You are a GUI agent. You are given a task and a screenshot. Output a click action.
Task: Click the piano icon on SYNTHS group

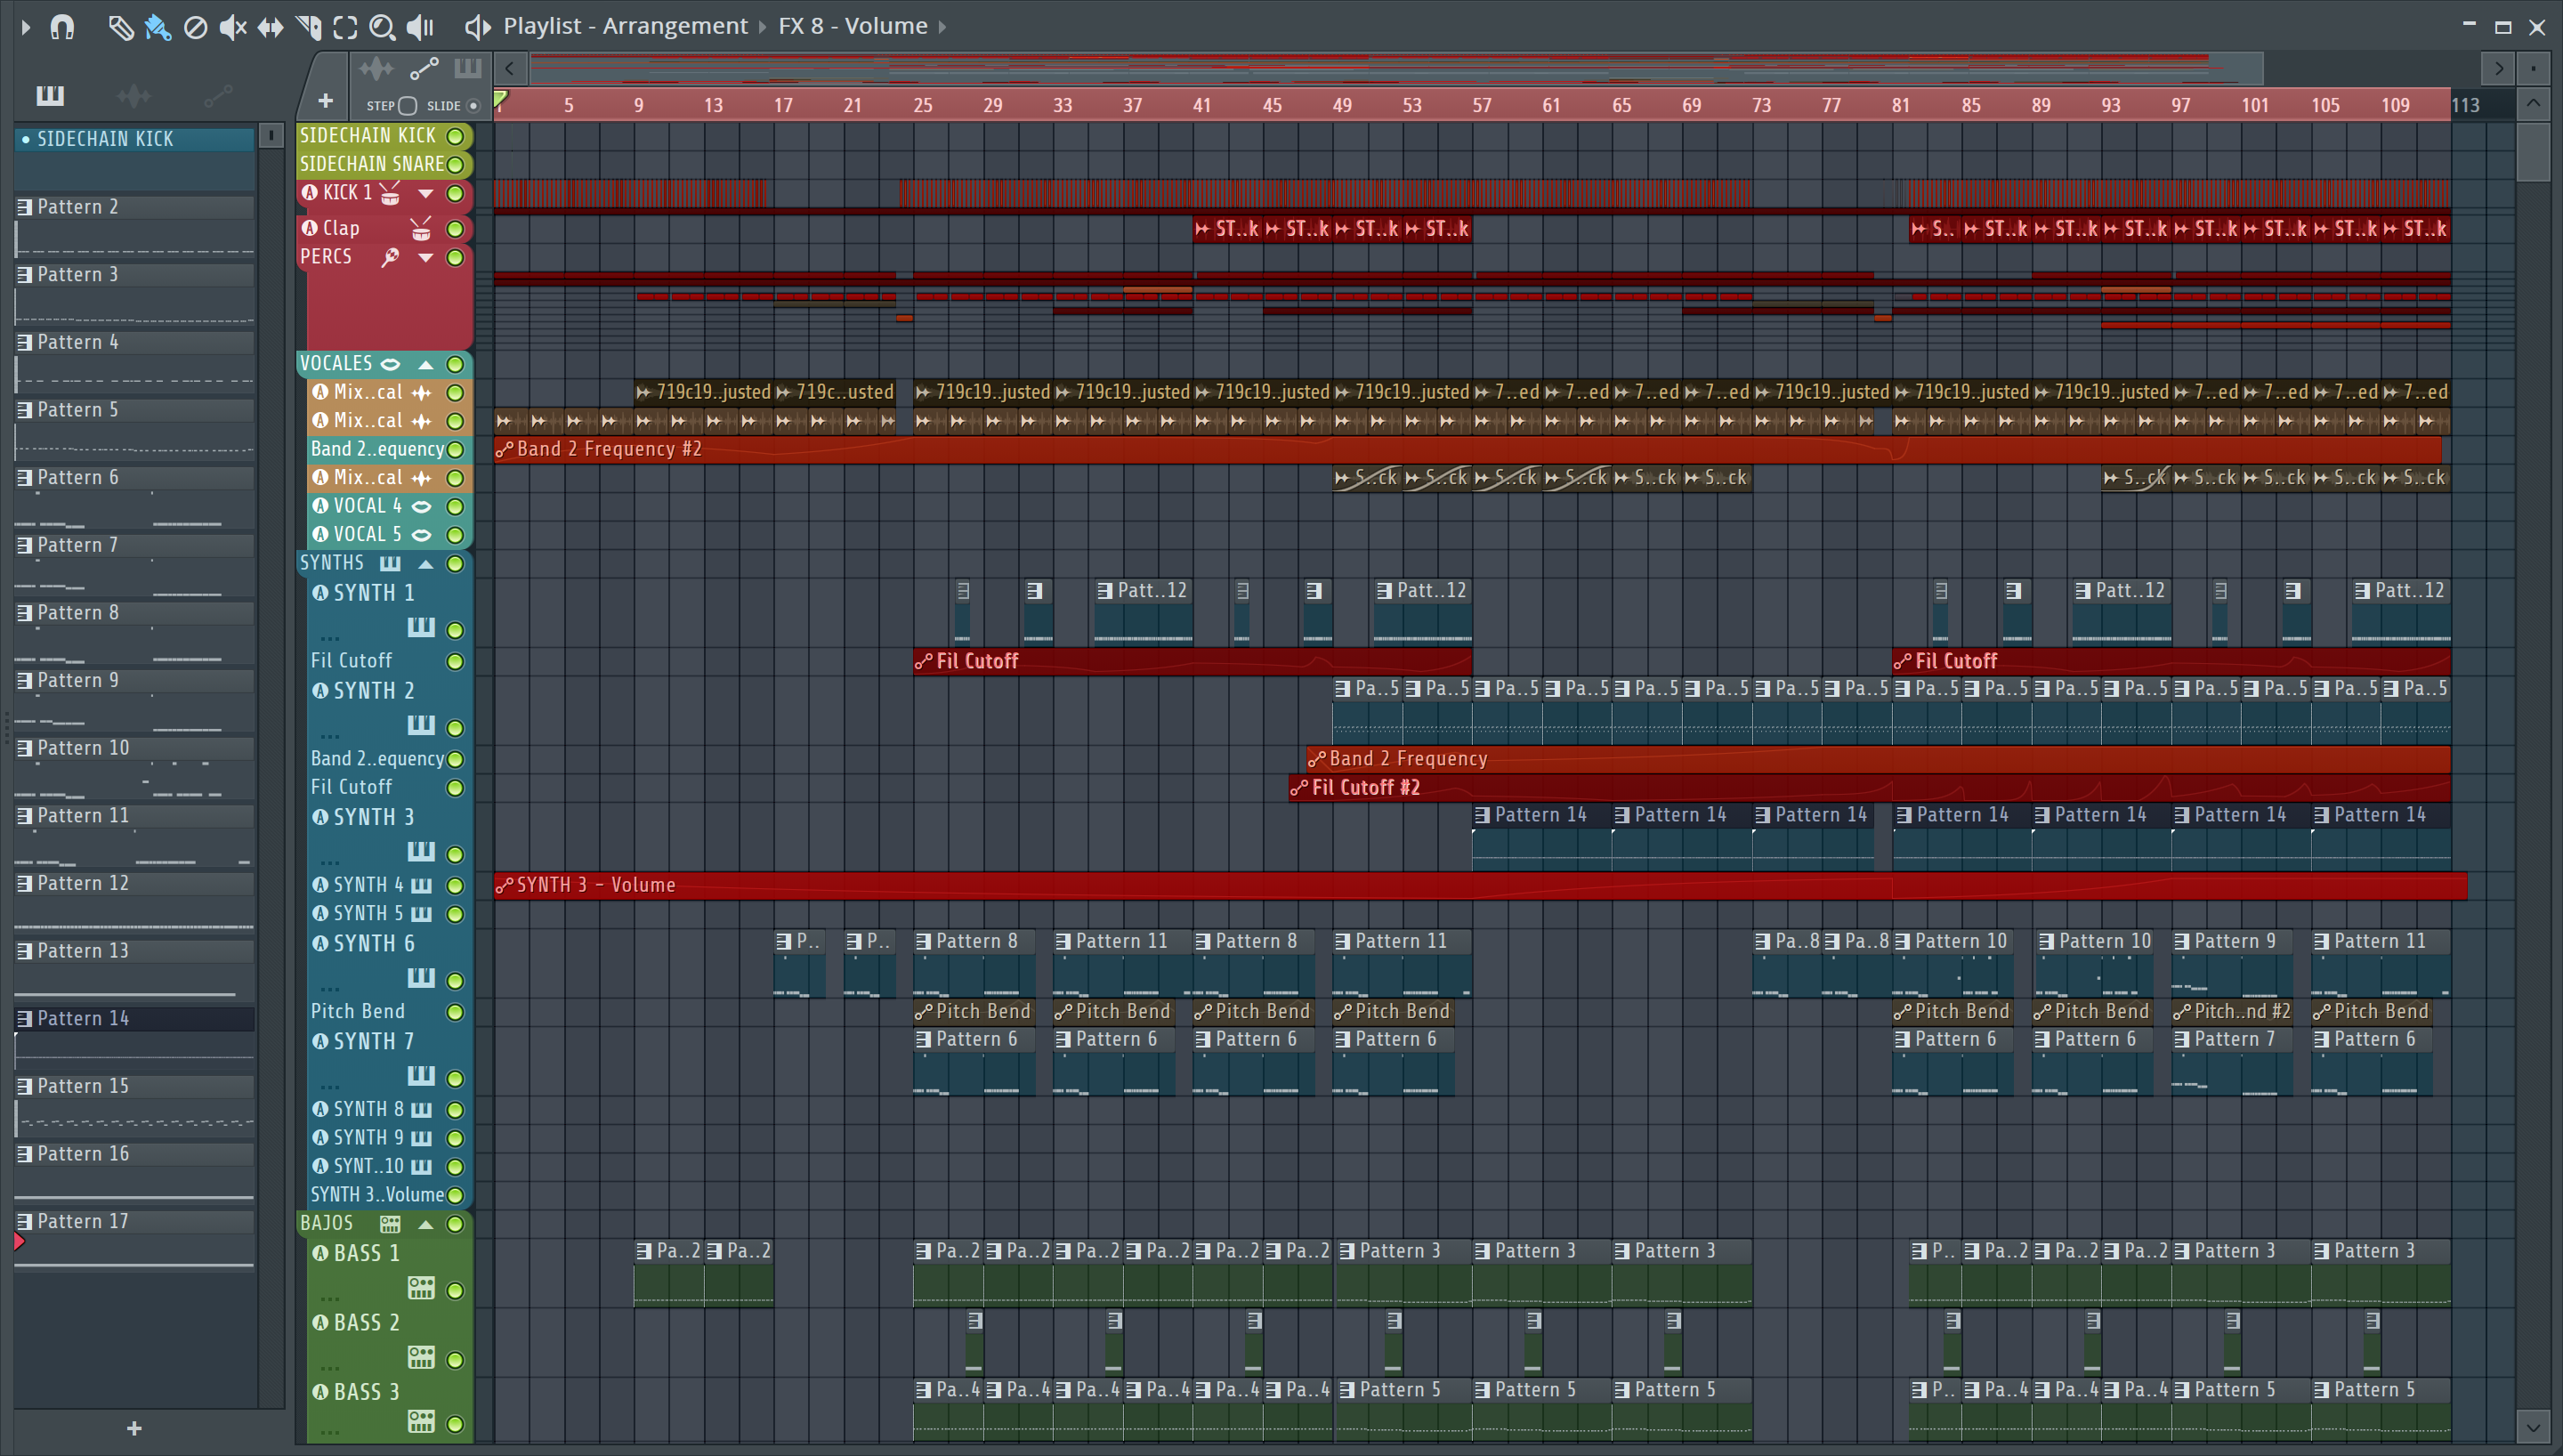pos(390,563)
